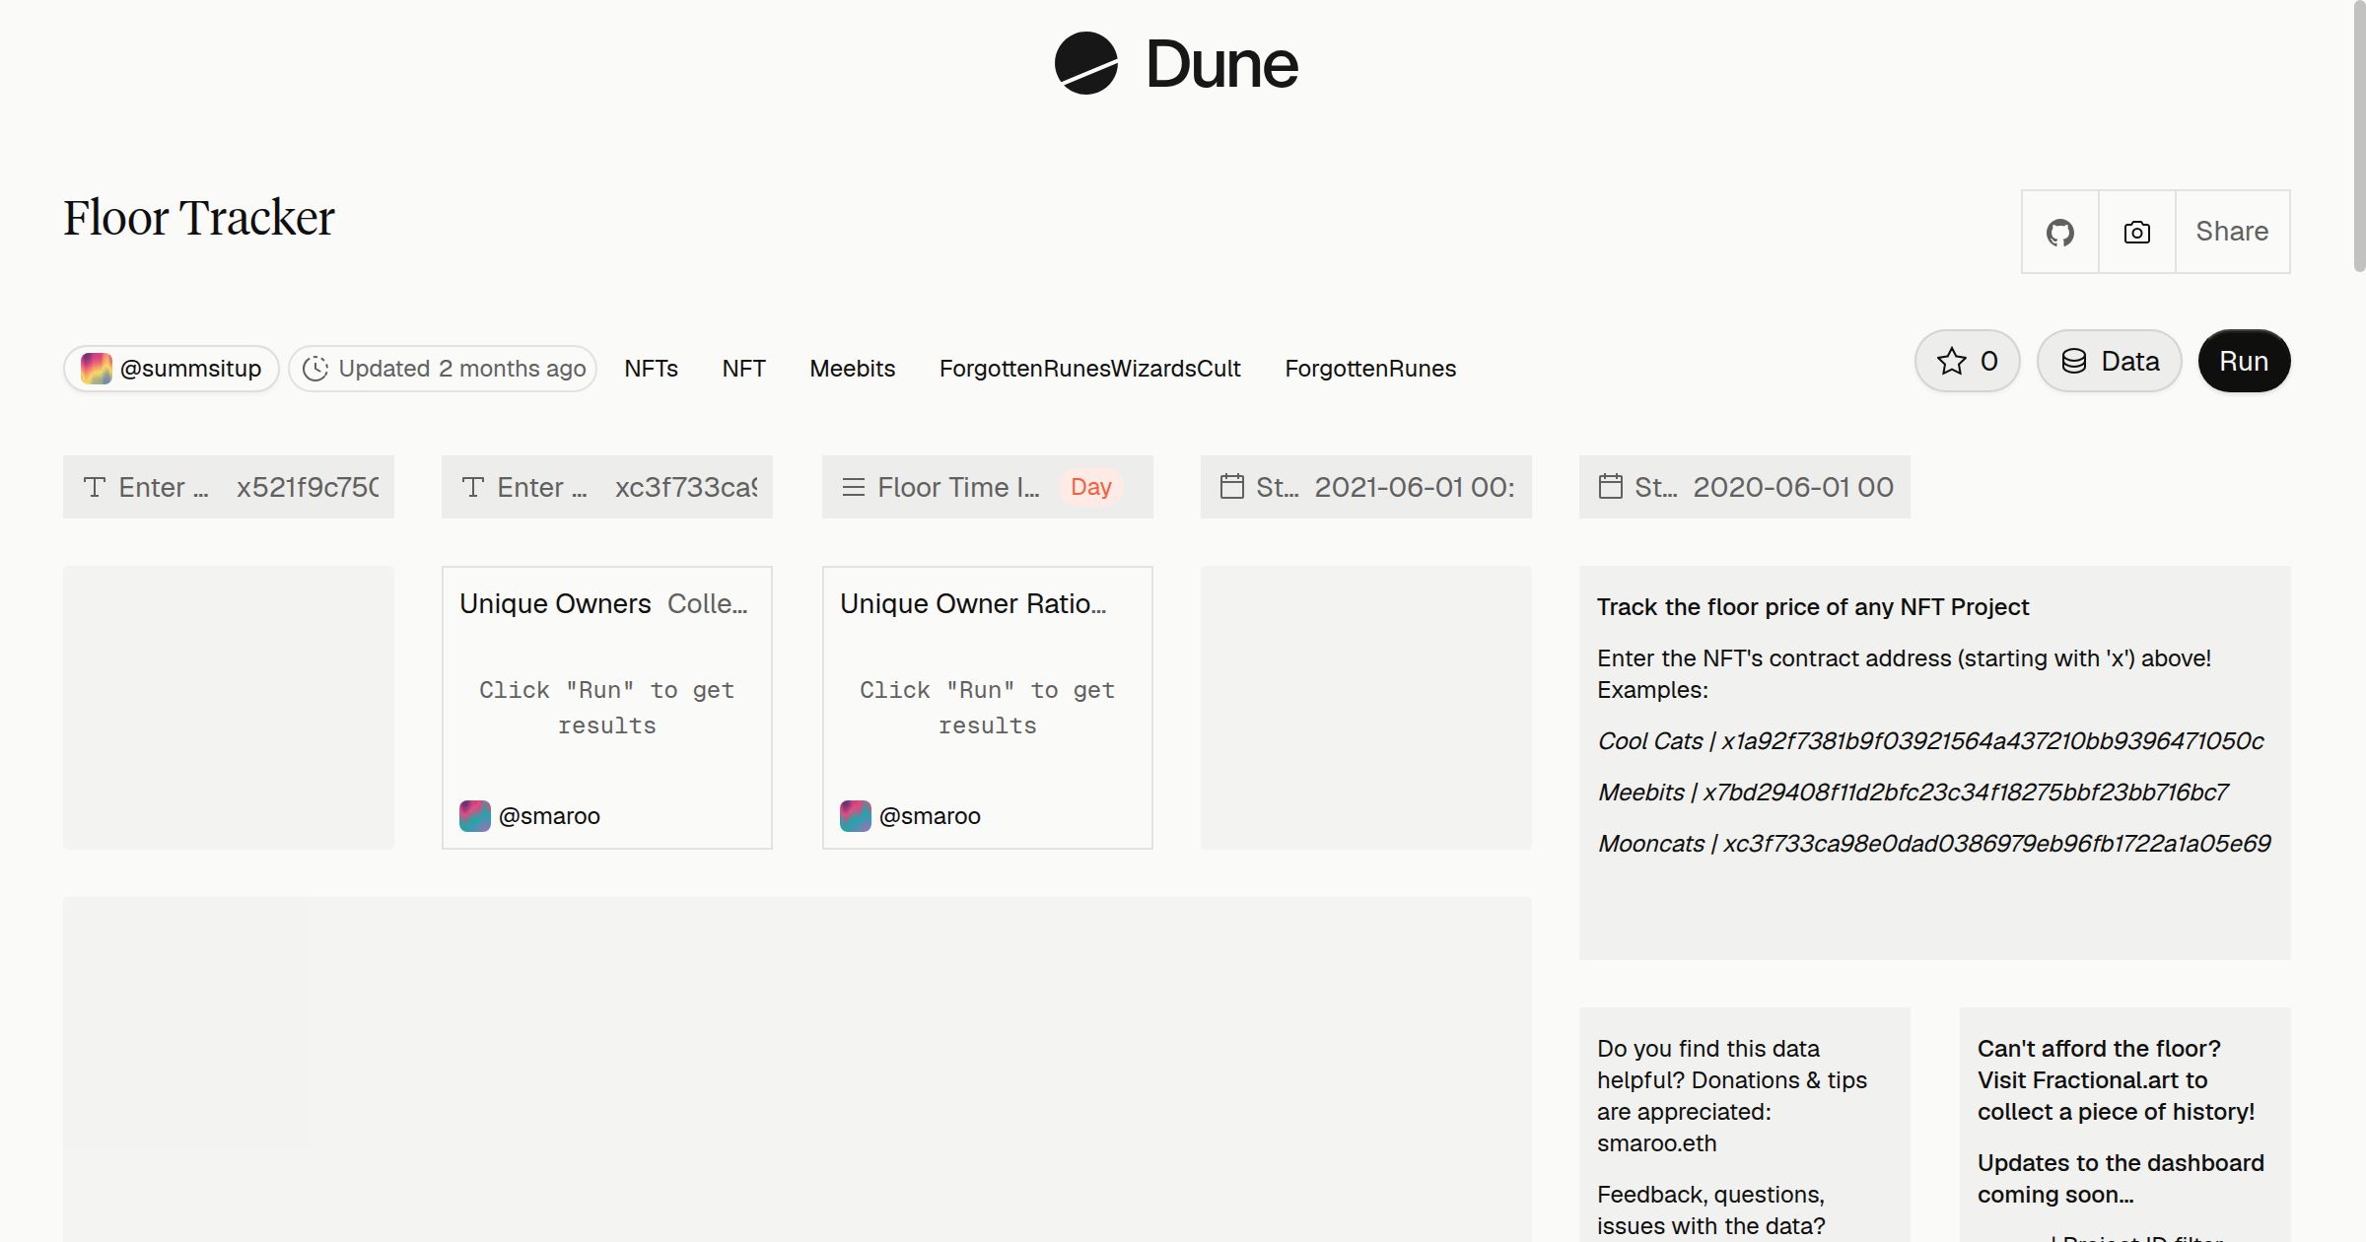Open the Dune logo homepage
This screenshot has width=2366, height=1242.
click(1176, 64)
